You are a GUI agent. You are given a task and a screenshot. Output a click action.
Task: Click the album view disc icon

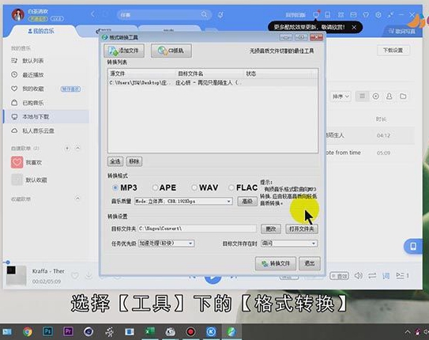coord(376,96)
